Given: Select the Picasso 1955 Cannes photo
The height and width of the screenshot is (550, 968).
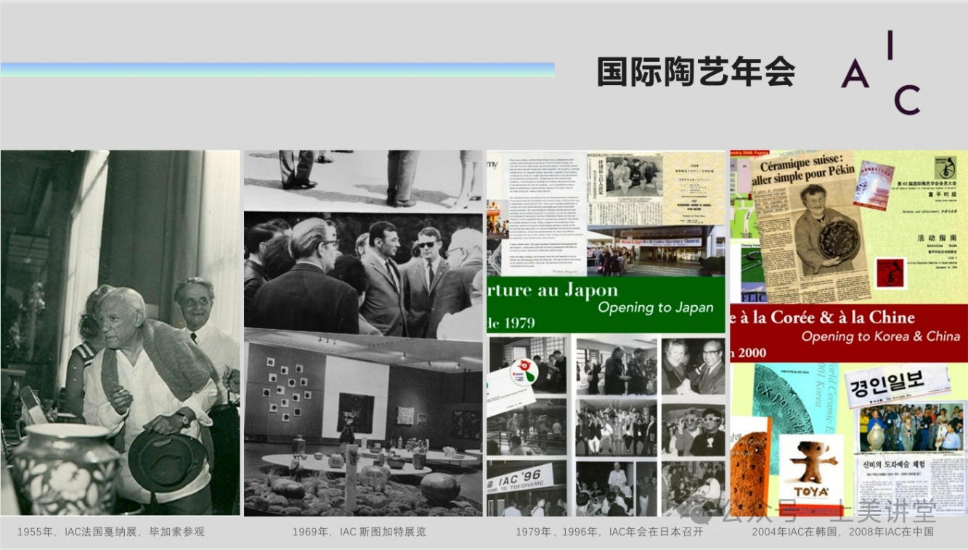Looking at the screenshot, I should click(120, 333).
